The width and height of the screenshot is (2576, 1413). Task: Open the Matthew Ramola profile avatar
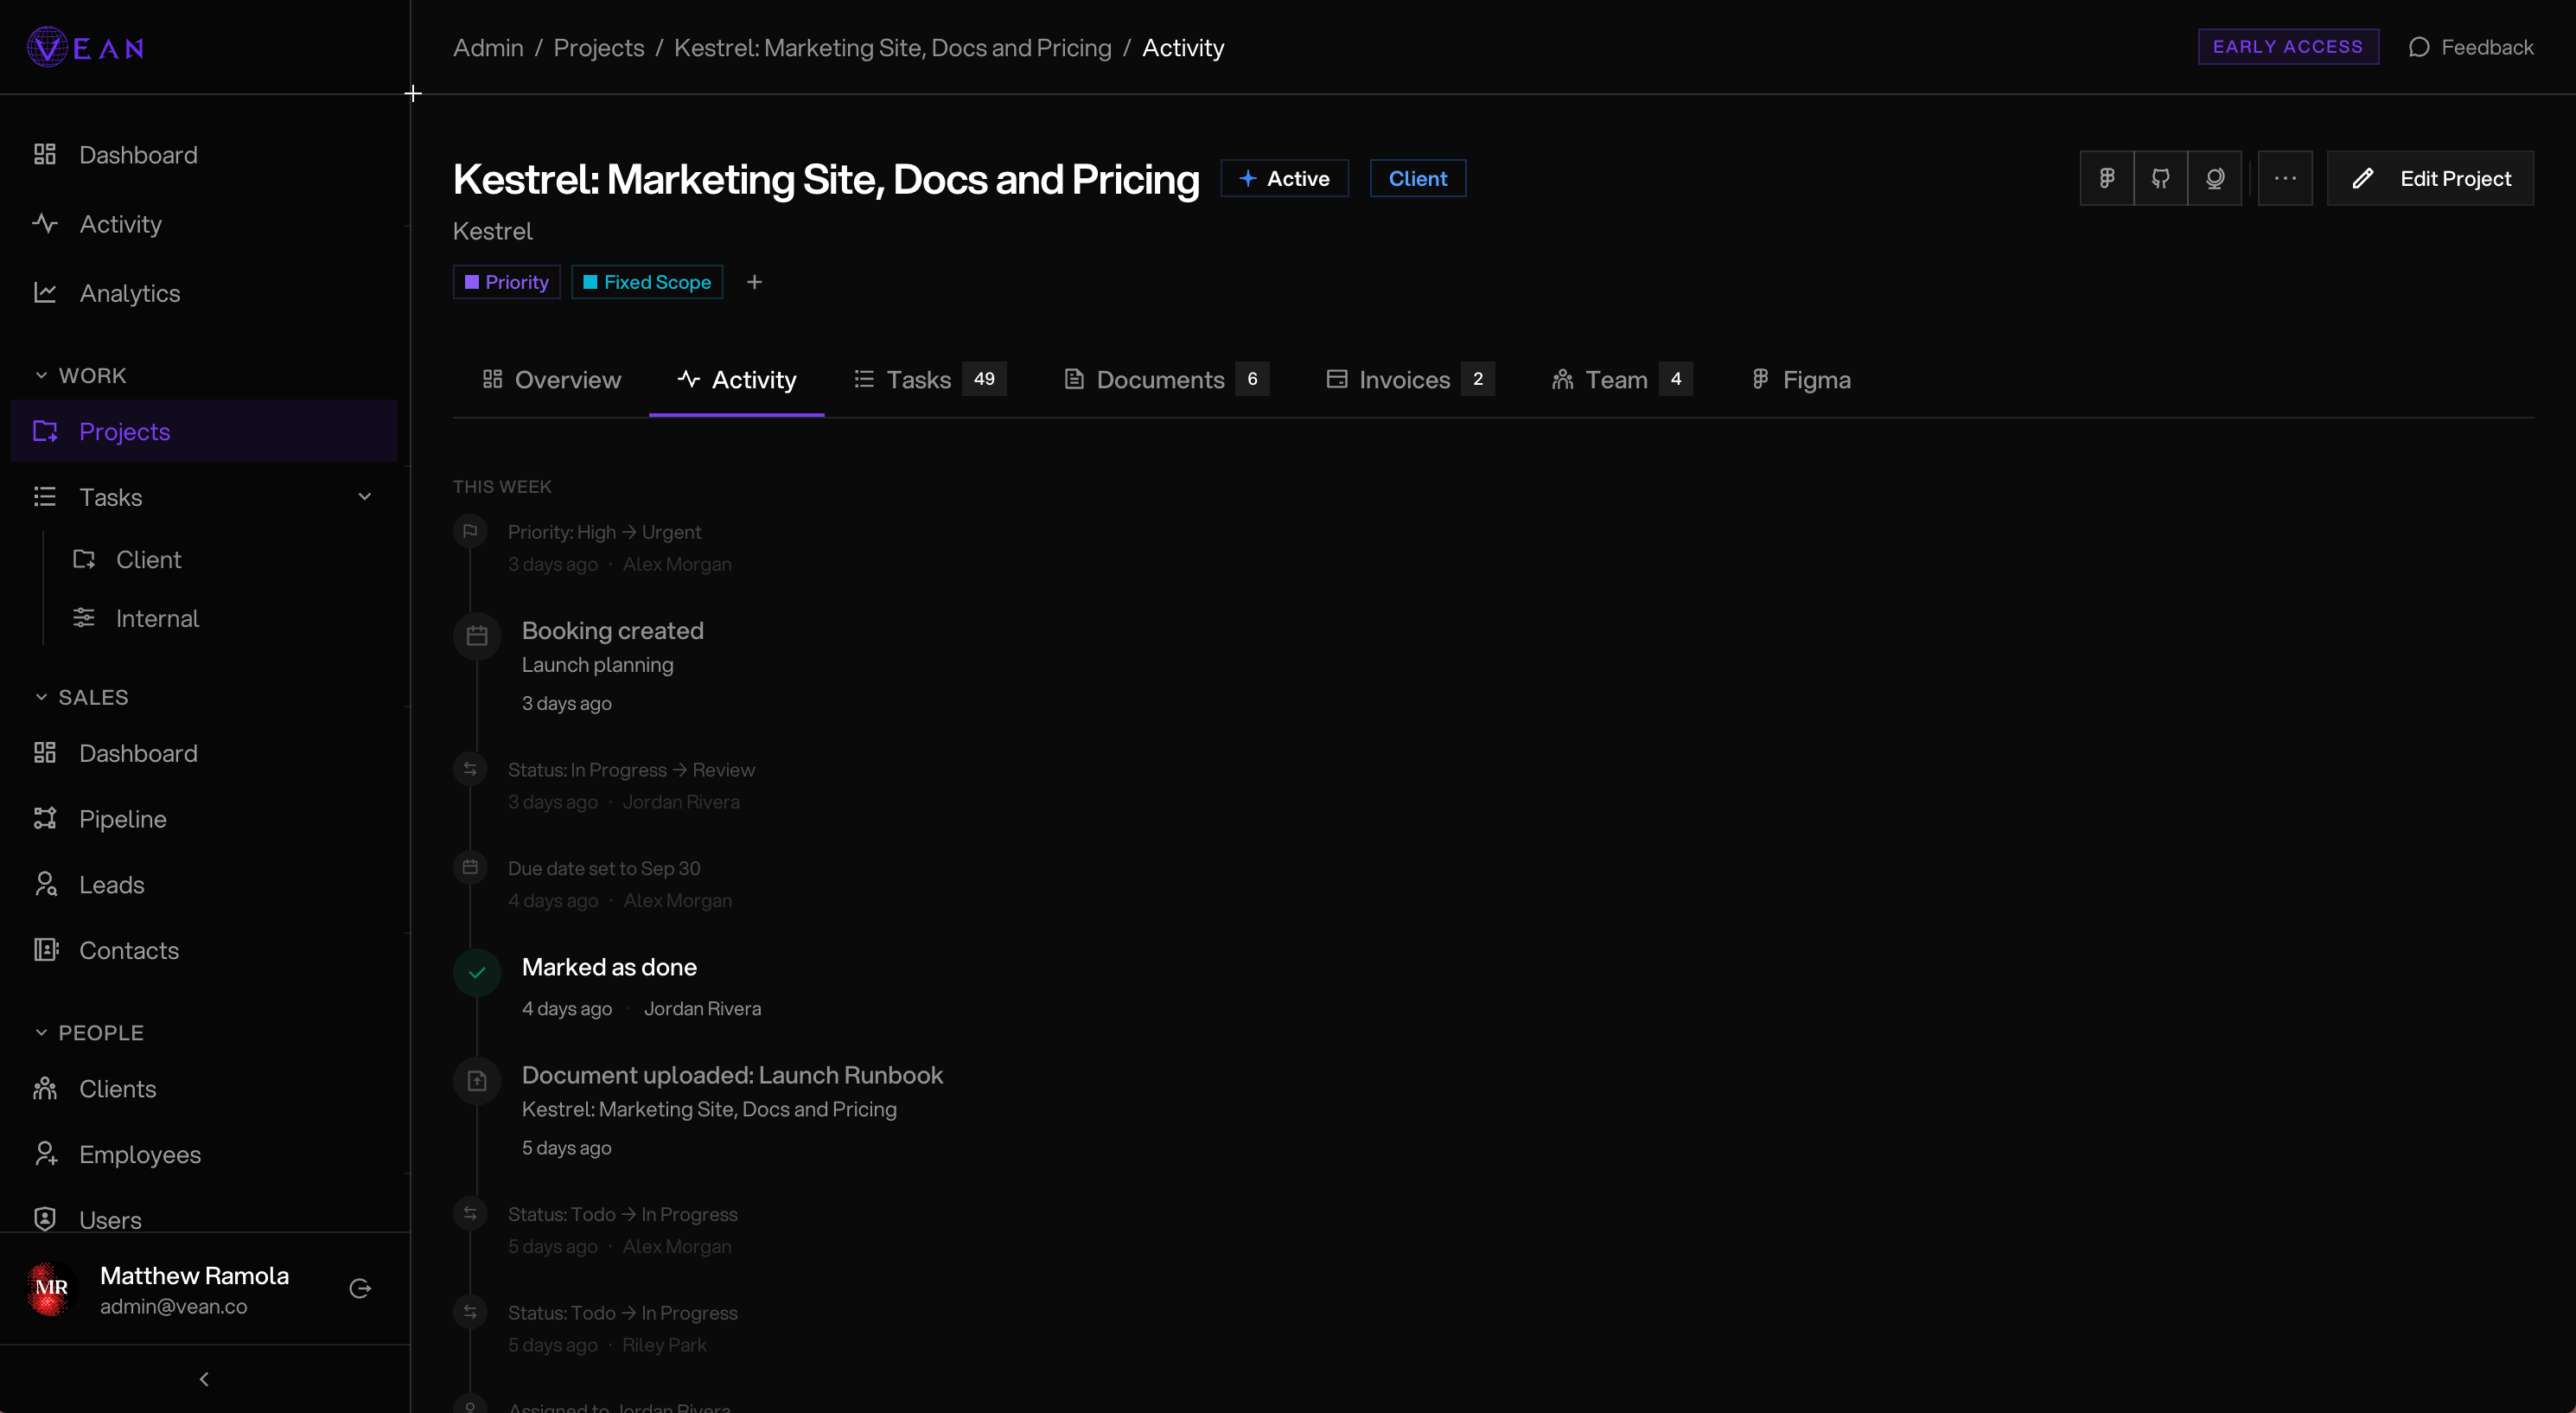[x=51, y=1289]
